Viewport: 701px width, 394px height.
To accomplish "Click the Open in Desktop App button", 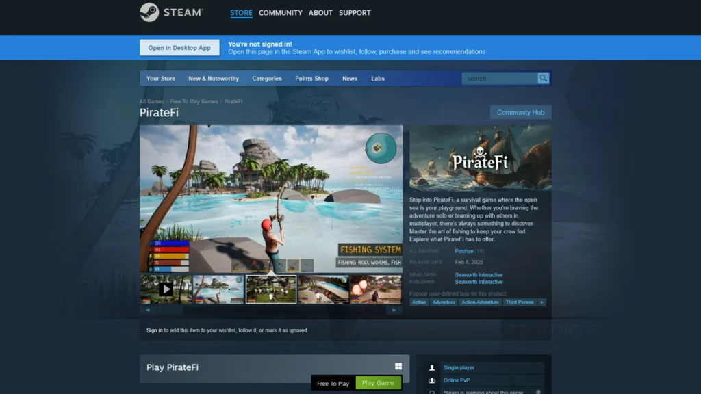I will tap(179, 47).
